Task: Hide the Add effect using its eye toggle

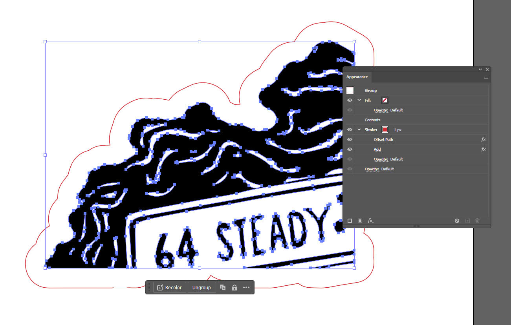Action: [x=349, y=149]
